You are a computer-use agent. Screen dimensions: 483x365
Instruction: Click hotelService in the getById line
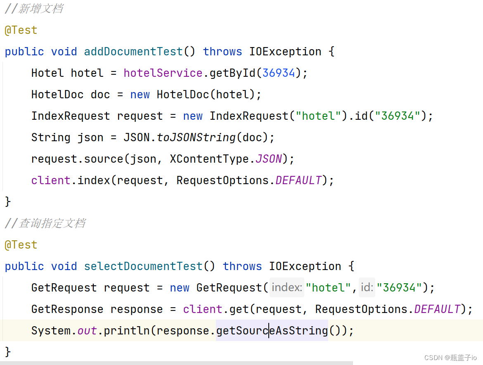point(163,73)
